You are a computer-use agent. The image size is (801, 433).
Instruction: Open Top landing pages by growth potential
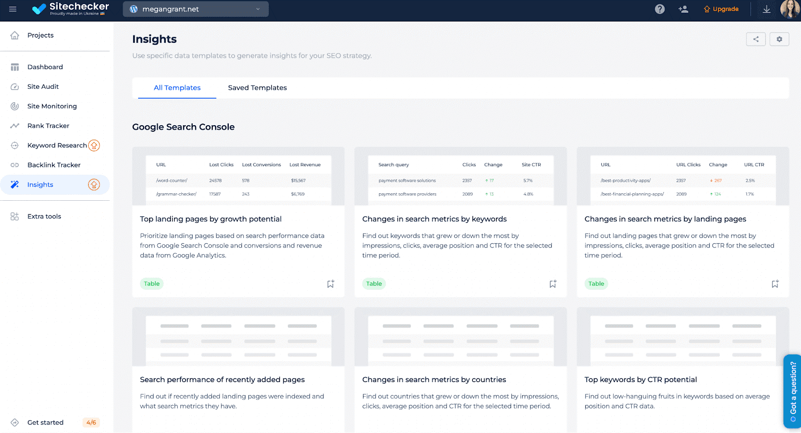coord(211,219)
